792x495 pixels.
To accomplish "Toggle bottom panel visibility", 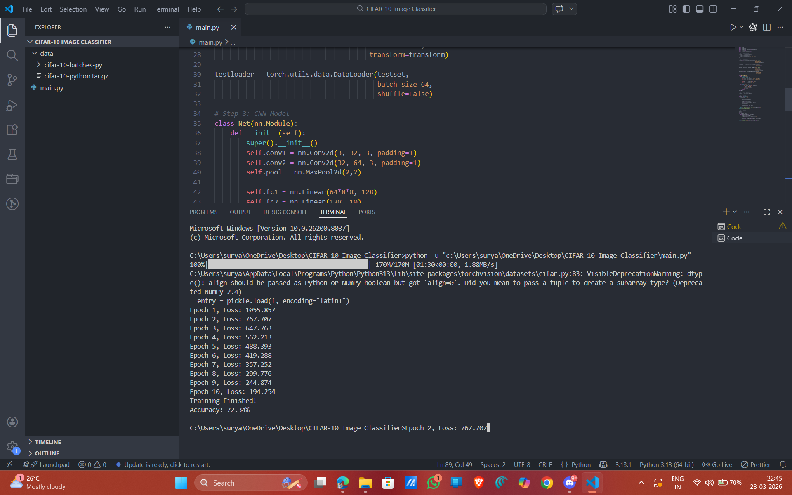I will click(x=700, y=9).
